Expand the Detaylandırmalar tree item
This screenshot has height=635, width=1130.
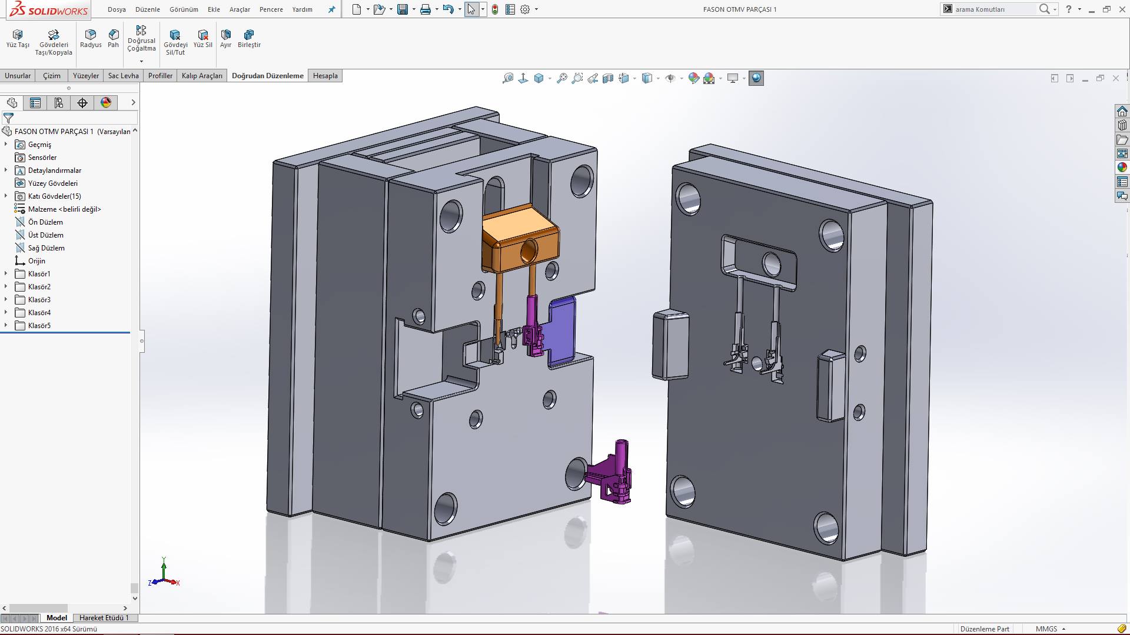6,170
